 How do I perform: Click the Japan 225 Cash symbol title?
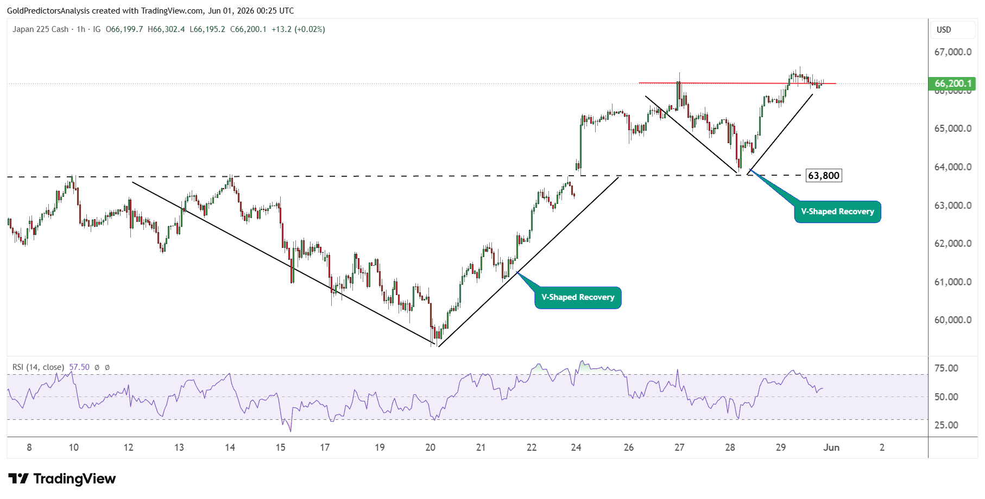pos(41,29)
